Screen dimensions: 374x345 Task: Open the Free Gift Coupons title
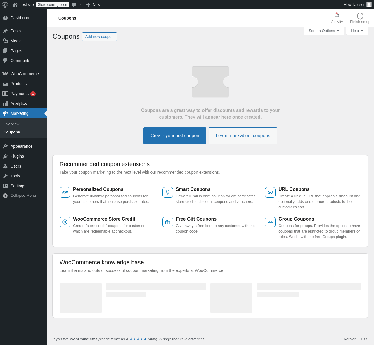pos(196,219)
